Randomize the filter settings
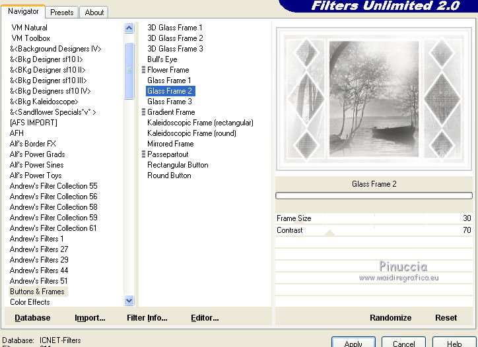 [390, 318]
